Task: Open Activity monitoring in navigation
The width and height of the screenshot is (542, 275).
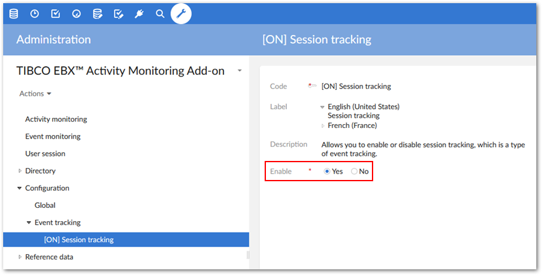Action: point(56,119)
